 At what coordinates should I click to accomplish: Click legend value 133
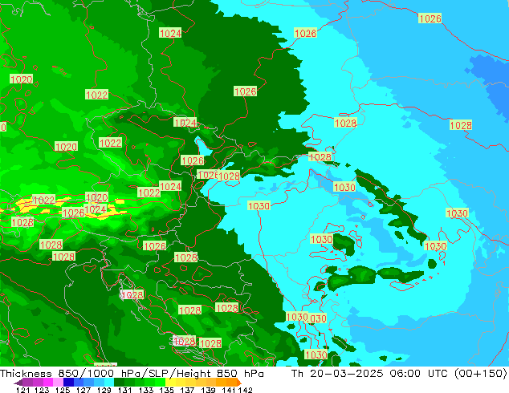tap(146, 390)
